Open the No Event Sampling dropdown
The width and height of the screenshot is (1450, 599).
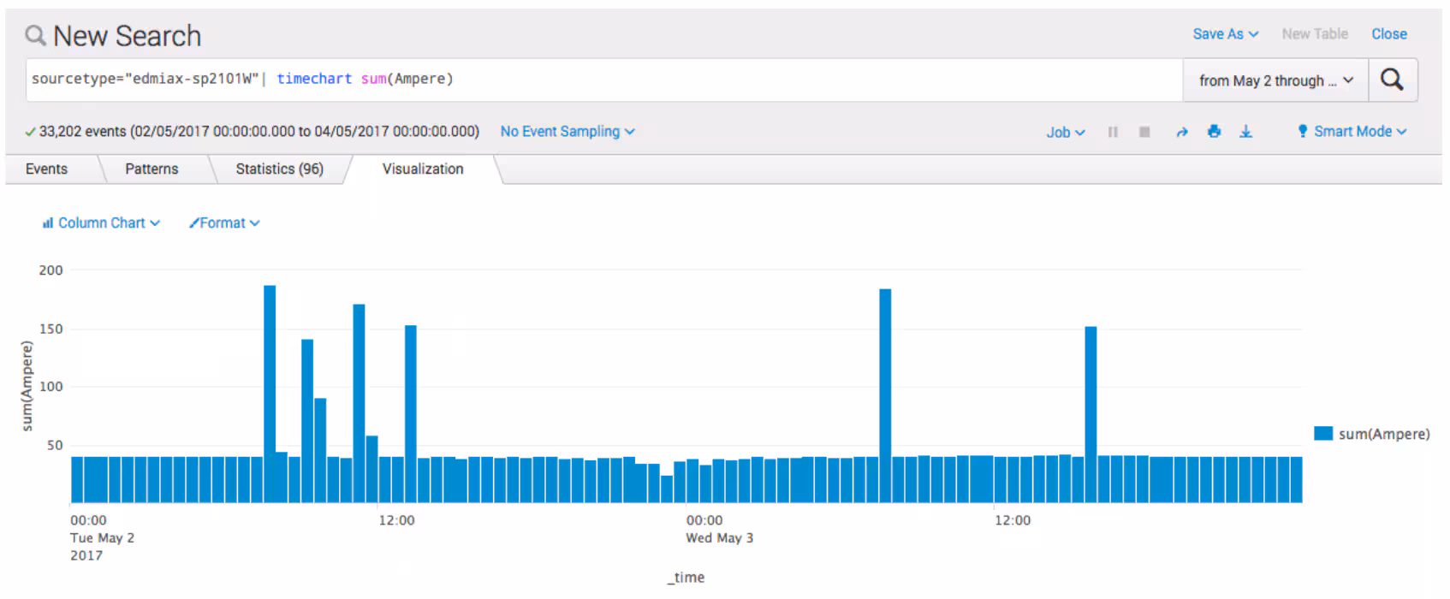(x=567, y=132)
